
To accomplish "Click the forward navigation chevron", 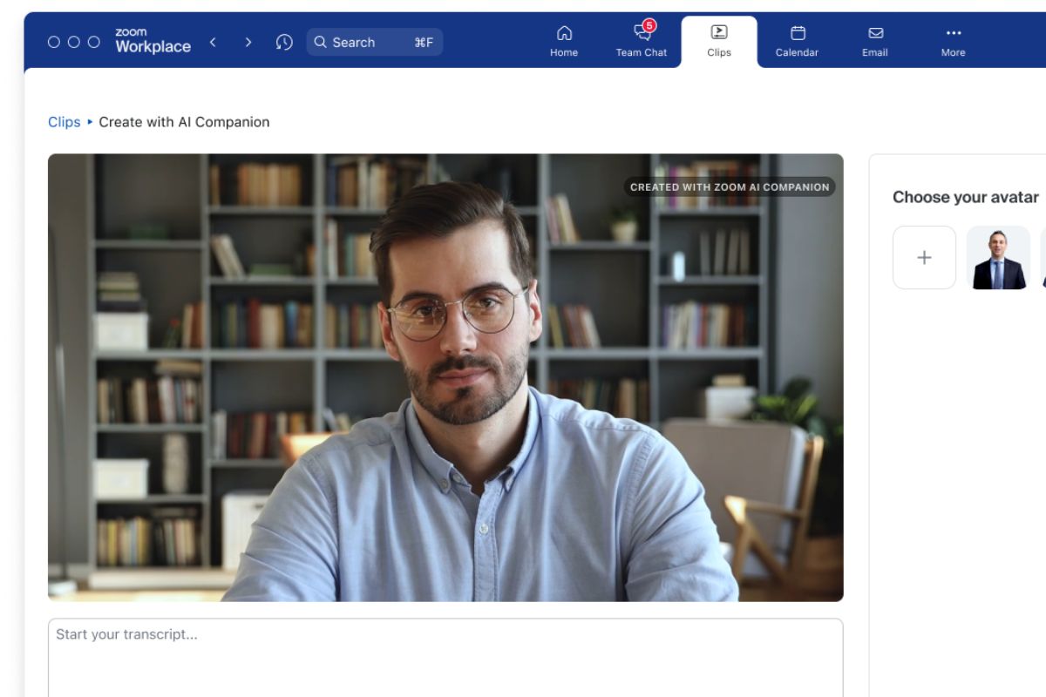I will pyautogui.click(x=248, y=41).
